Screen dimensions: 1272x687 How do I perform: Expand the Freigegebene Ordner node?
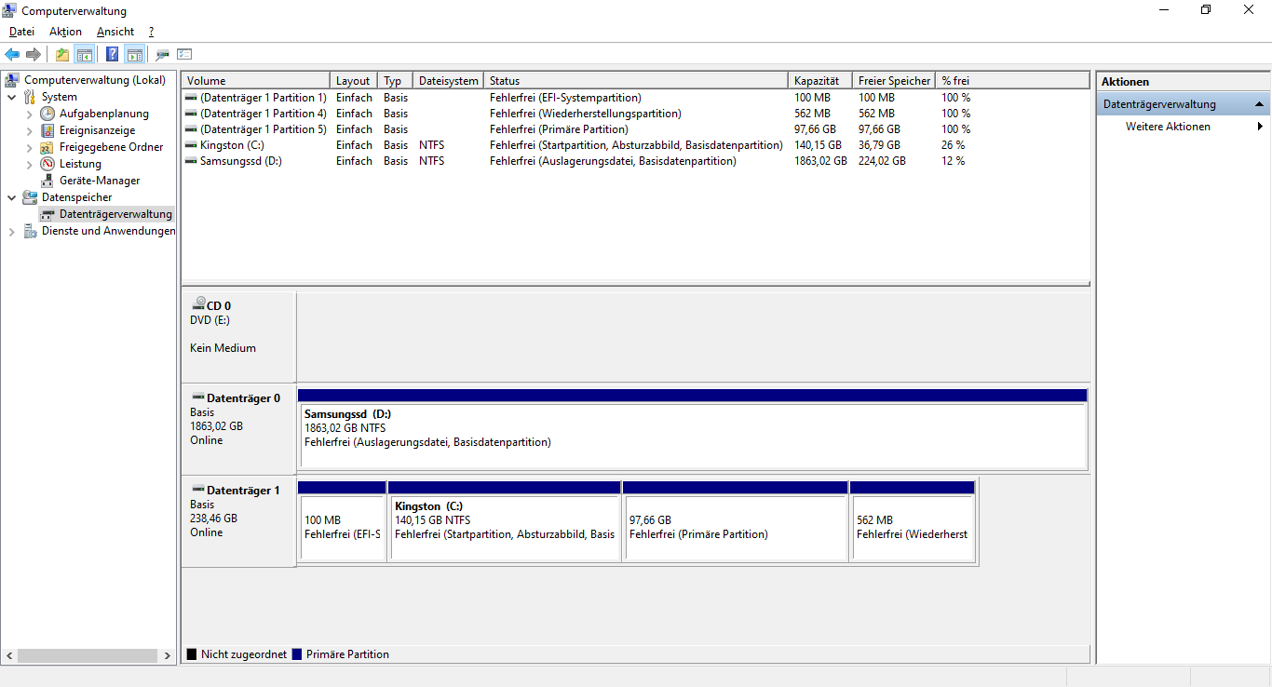[29, 147]
